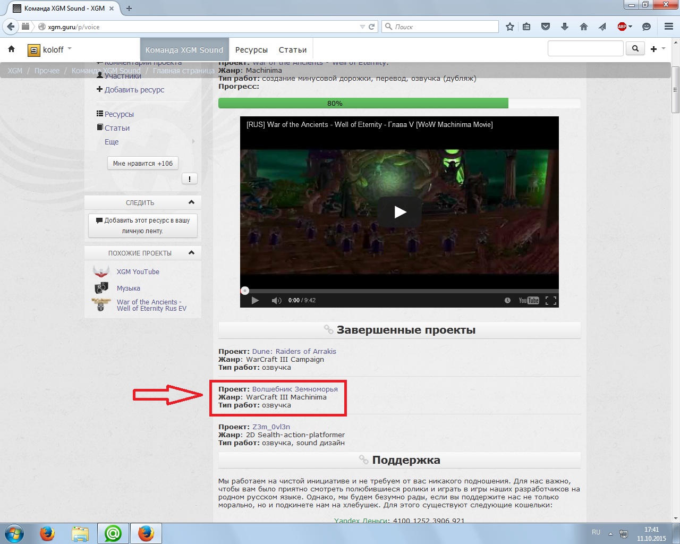680x544 pixels.
Task: Click the anchor icon beside Завершенные проекты
Action: (x=329, y=330)
